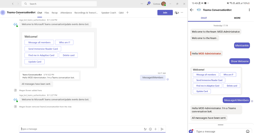
Task: Click Delete card on desktop welcome card
Action: [68, 55]
